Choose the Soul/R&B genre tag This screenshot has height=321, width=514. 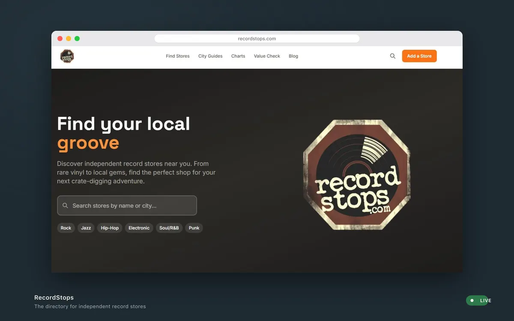pyautogui.click(x=169, y=228)
